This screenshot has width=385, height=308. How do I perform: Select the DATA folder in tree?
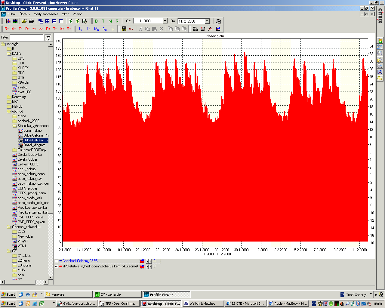click(16, 54)
